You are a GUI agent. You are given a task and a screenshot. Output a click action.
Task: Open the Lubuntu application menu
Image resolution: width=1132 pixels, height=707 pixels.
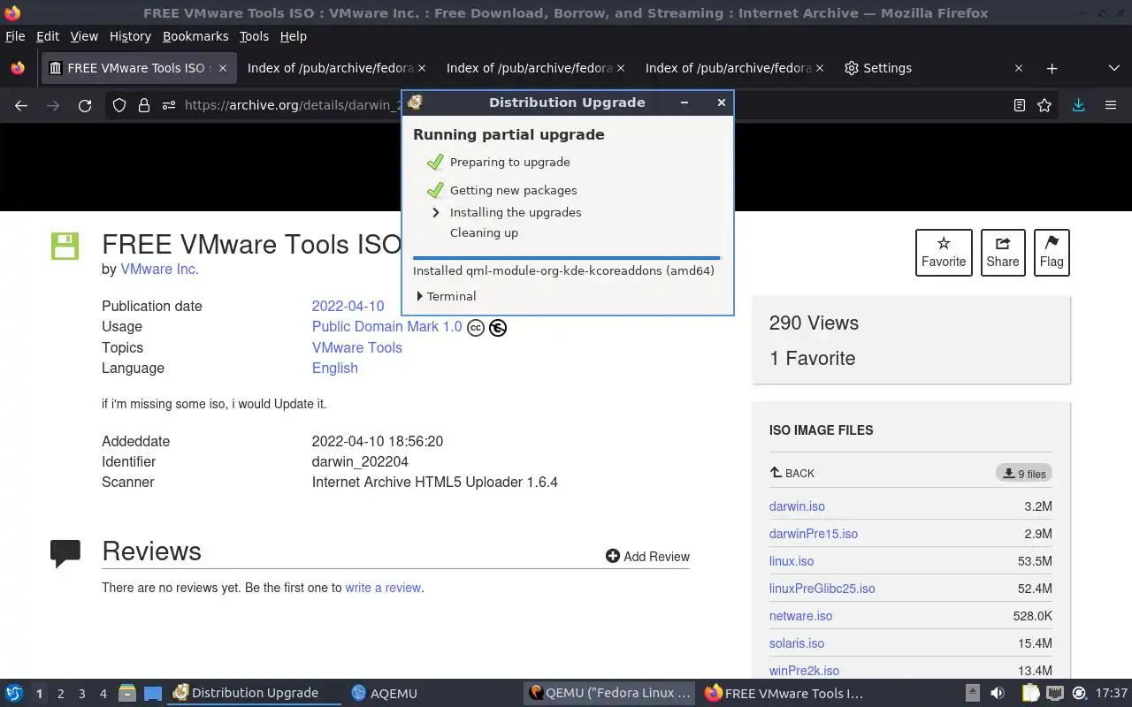(14, 693)
